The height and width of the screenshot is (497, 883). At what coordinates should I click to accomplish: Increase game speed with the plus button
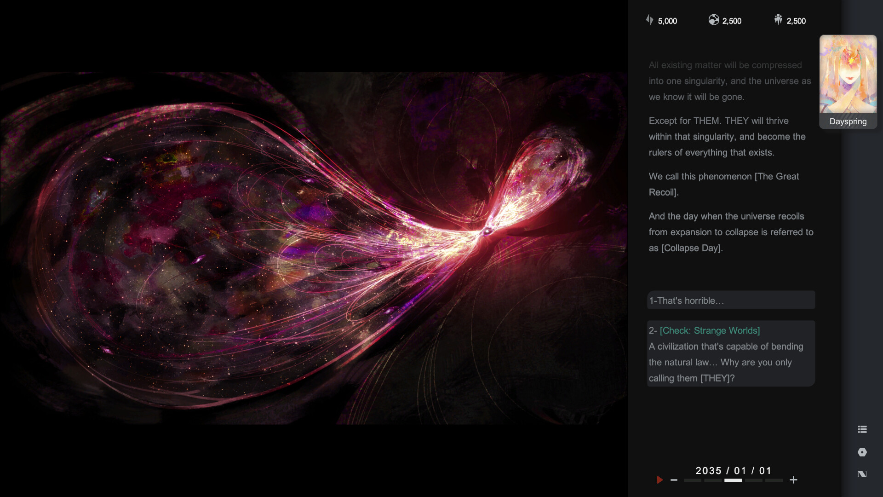[x=793, y=480]
